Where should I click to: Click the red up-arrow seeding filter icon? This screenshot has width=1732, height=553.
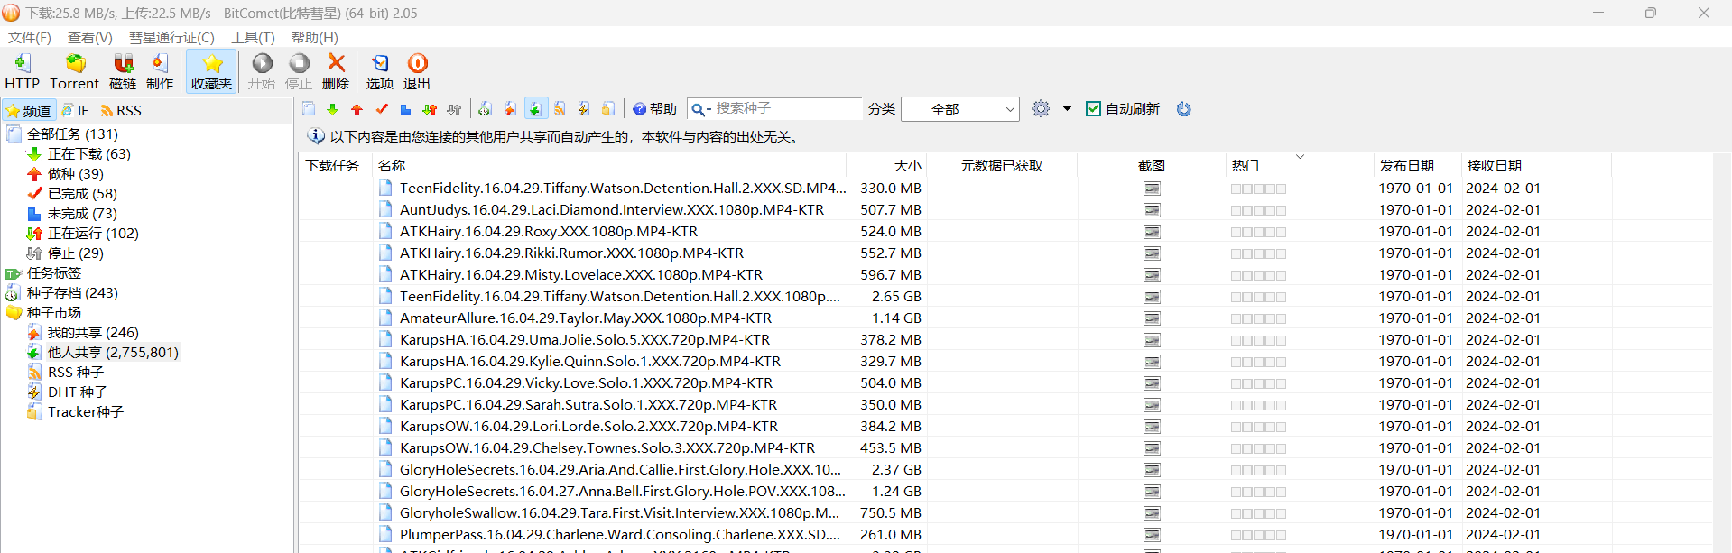coord(357,109)
